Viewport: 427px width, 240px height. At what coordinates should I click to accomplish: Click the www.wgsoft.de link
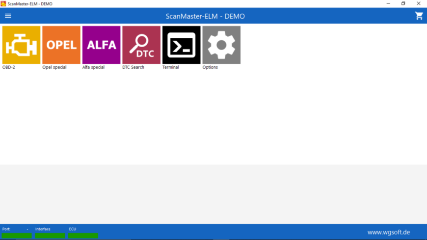pyautogui.click(x=389, y=232)
